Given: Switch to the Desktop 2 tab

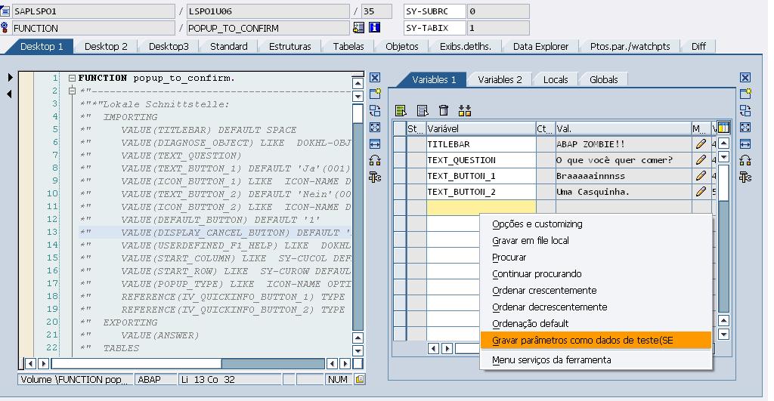Looking at the screenshot, I should 106,46.
